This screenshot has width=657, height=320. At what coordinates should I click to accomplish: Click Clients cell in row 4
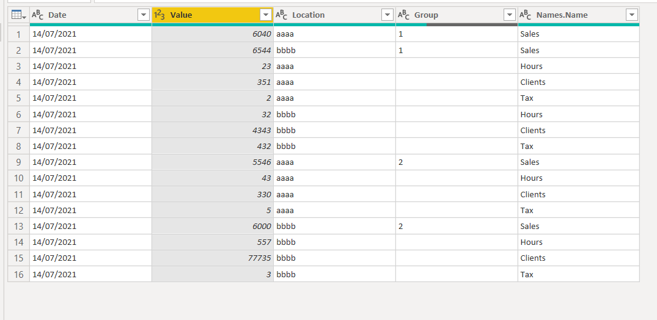tap(579, 82)
